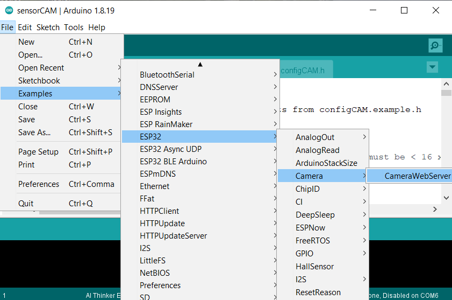Image resolution: width=452 pixels, height=300 pixels.
Task: Expand the HTTPUpdateServer examples
Action: point(199,236)
